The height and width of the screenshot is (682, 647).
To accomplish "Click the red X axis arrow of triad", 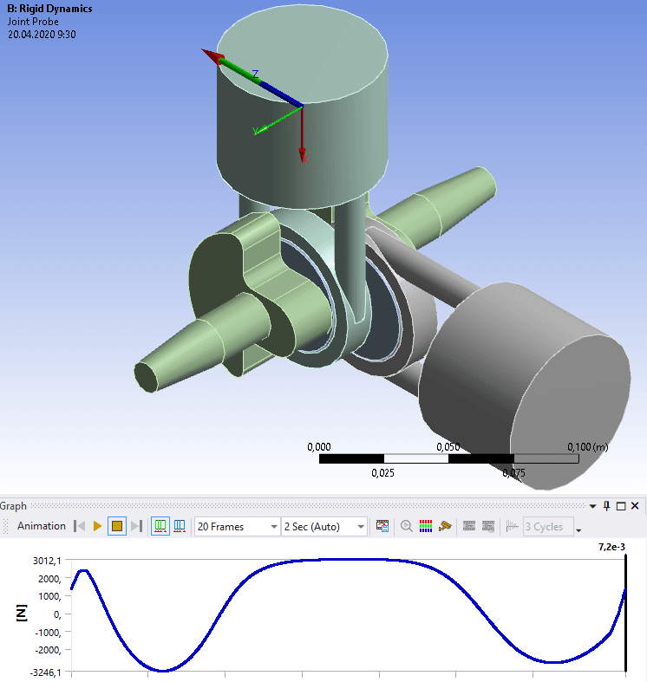I will pos(212,57).
